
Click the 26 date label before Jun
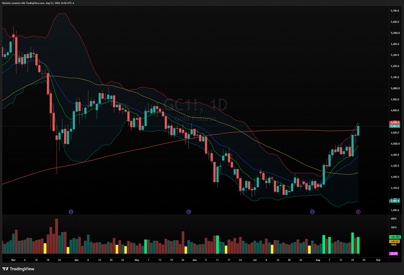click(183, 260)
